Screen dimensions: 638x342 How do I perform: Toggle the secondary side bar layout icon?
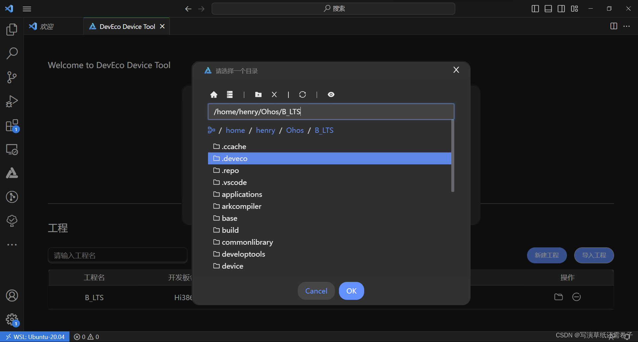(x=561, y=9)
